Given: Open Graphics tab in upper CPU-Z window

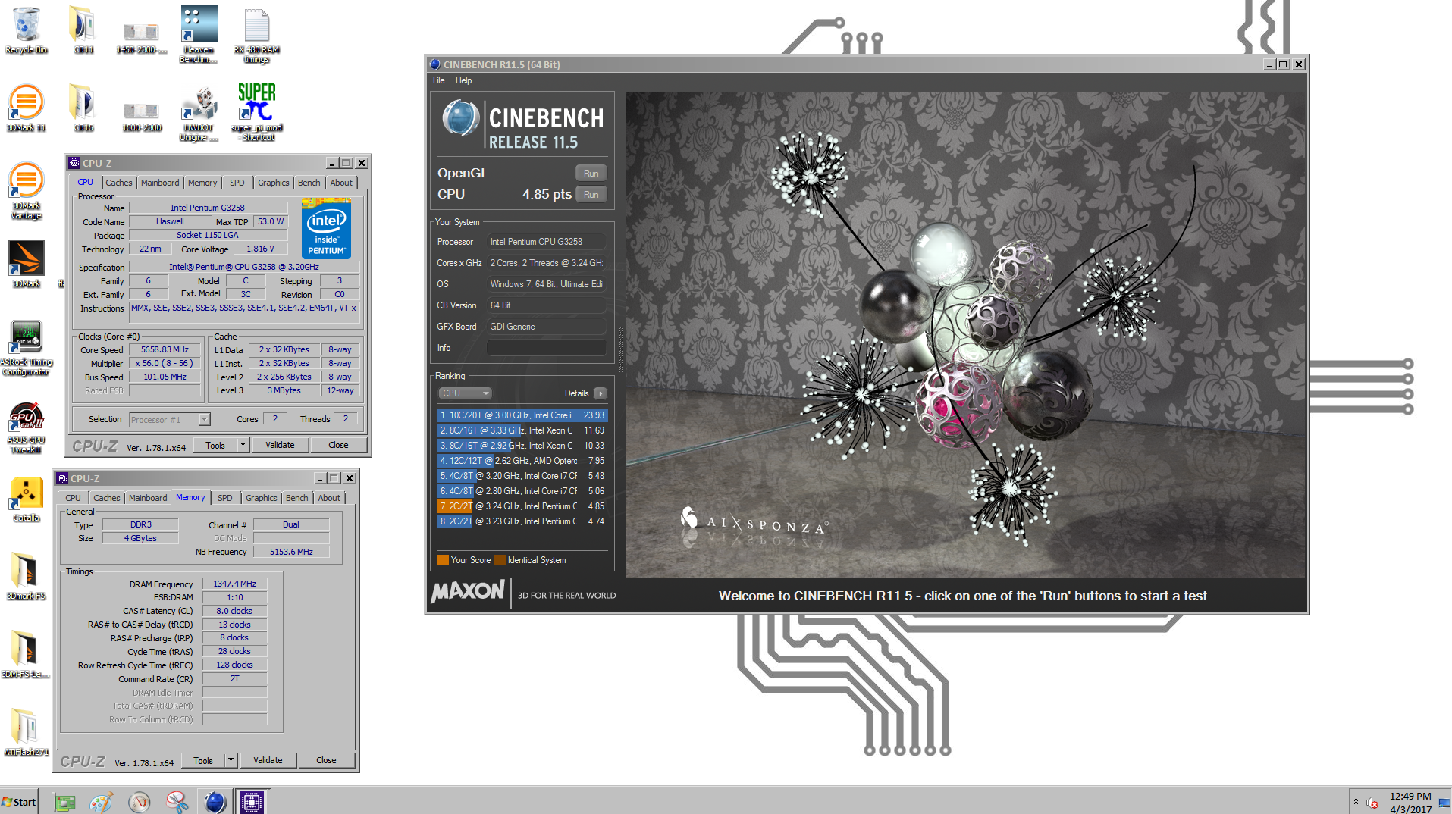Looking at the screenshot, I should tap(273, 183).
